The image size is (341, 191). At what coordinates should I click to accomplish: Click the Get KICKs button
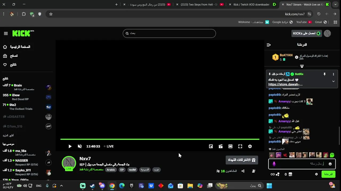[307, 33]
